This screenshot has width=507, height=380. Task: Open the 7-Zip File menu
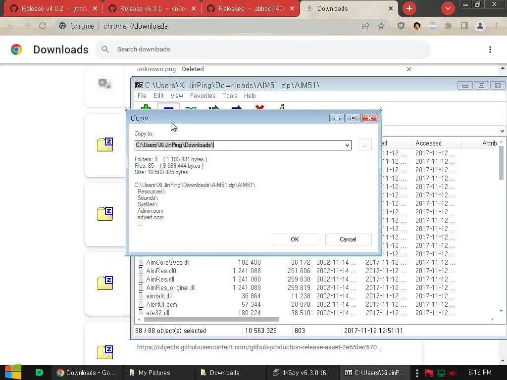142,95
